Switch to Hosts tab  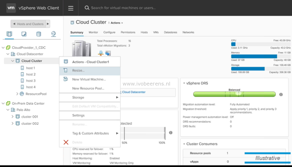click(x=144, y=32)
